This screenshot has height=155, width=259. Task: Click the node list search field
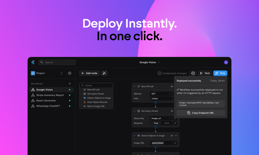click(96, 85)
